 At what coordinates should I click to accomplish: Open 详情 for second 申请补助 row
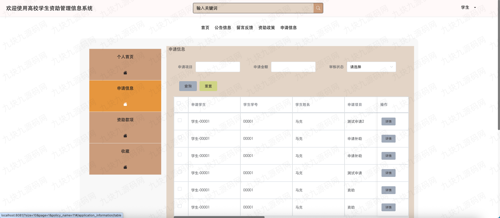(389, 156)
